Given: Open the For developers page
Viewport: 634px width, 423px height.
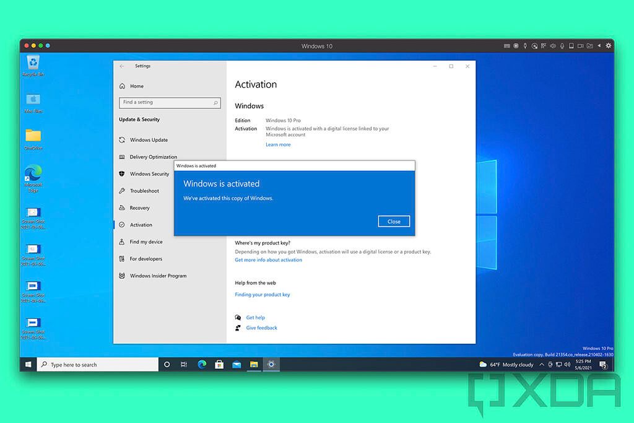Looking at the screenshot, I should pos(144,258).
